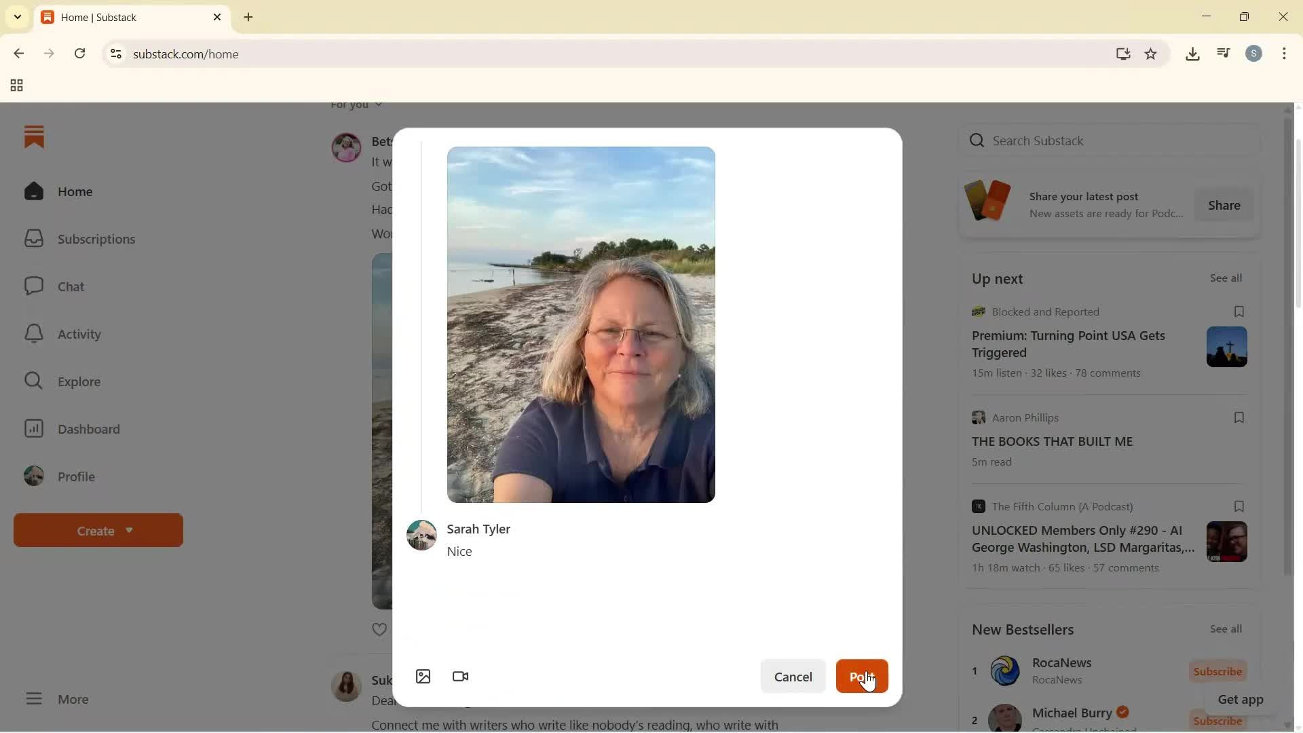The width and height of the screenshot is (1303, 733).
Task: Expand the More sidebar item
Action: [x=58, y=699]
